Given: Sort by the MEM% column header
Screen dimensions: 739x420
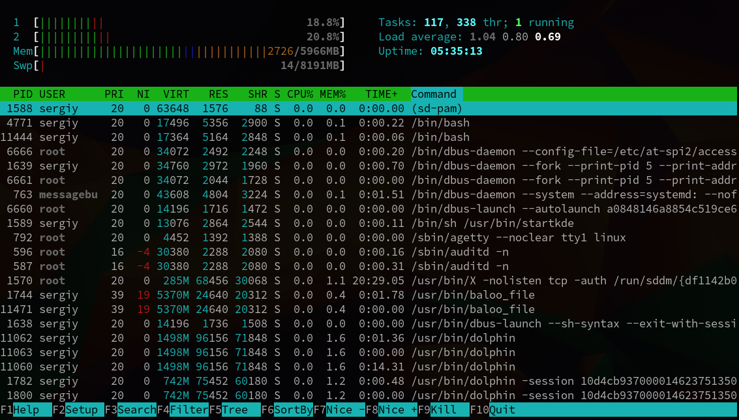Looking at the screenshot, I should point(333,95).
